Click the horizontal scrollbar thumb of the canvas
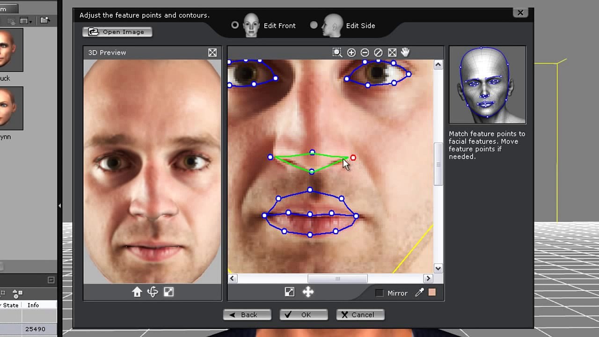The image size is (599, 337). [337, 278]
